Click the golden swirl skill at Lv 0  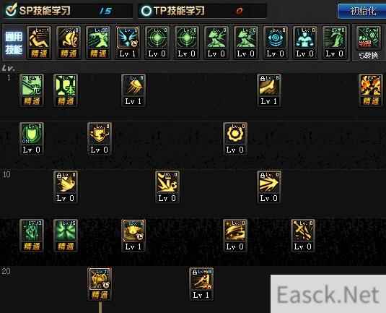click(235, 236)
